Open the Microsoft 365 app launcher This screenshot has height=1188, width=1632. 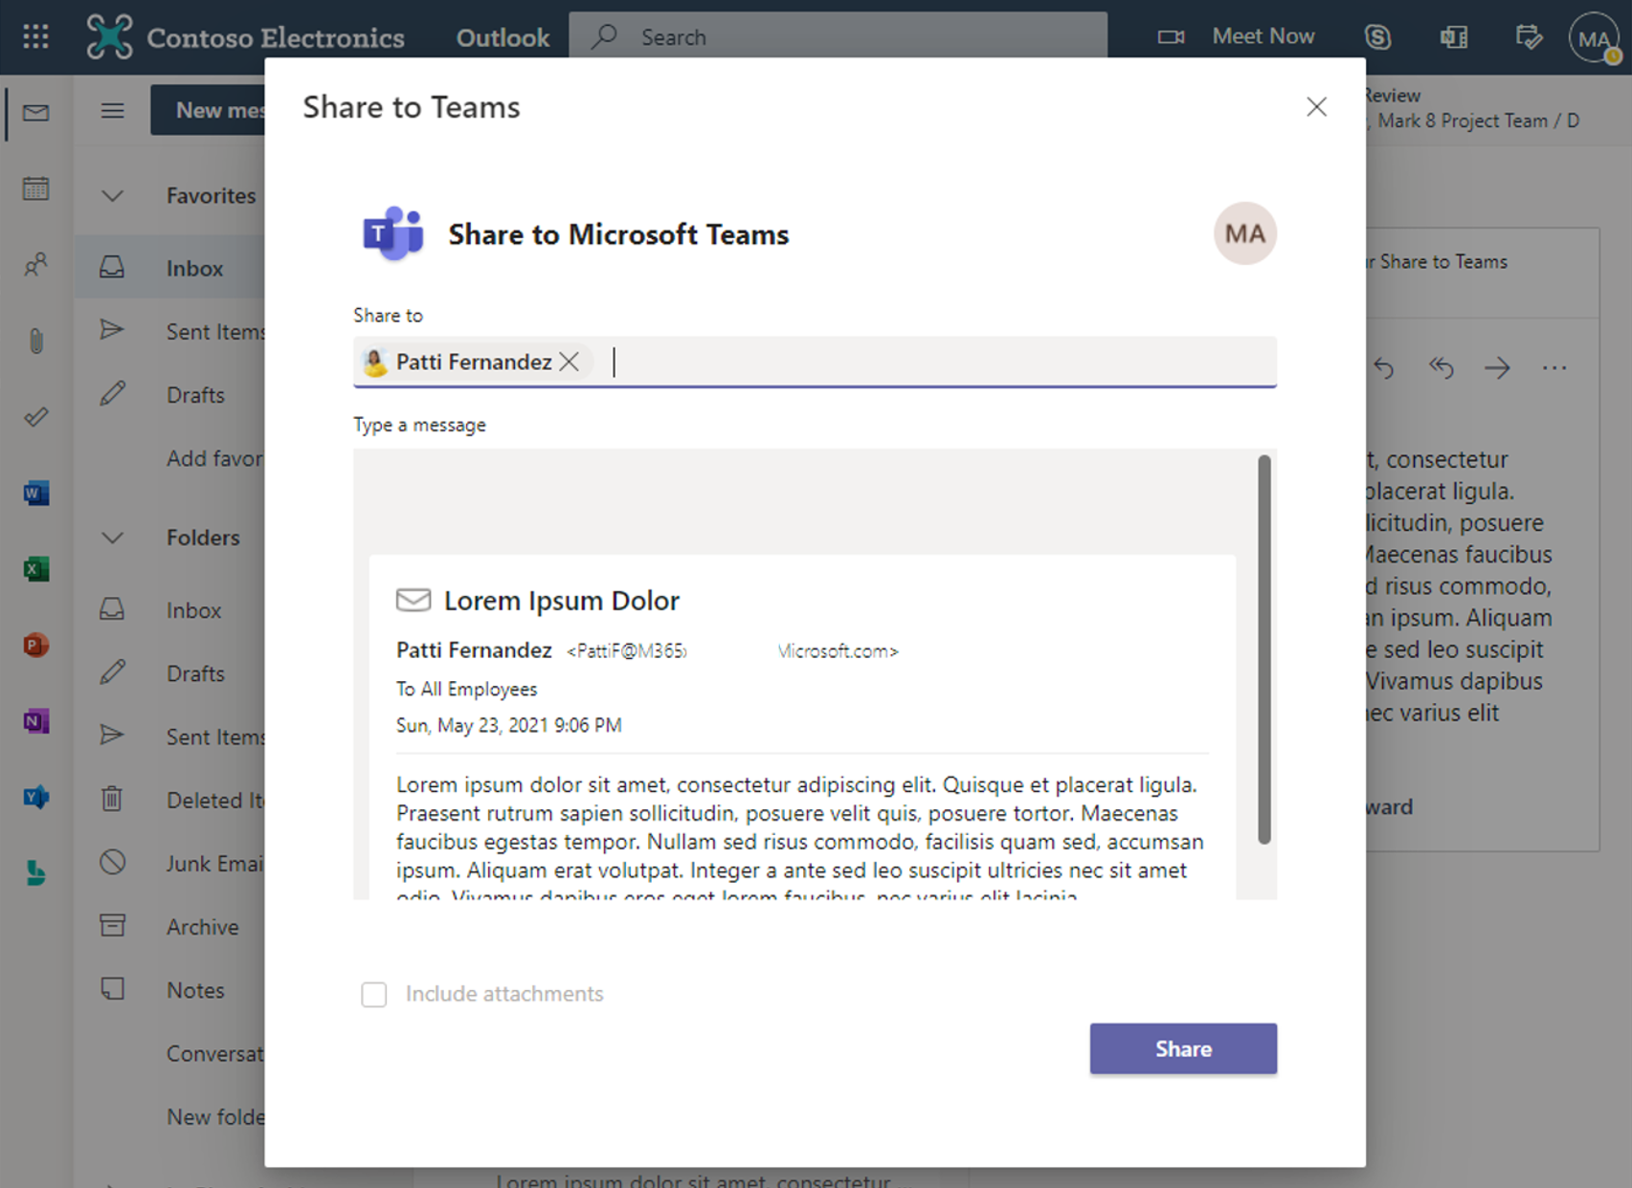[x=35, y=36]
